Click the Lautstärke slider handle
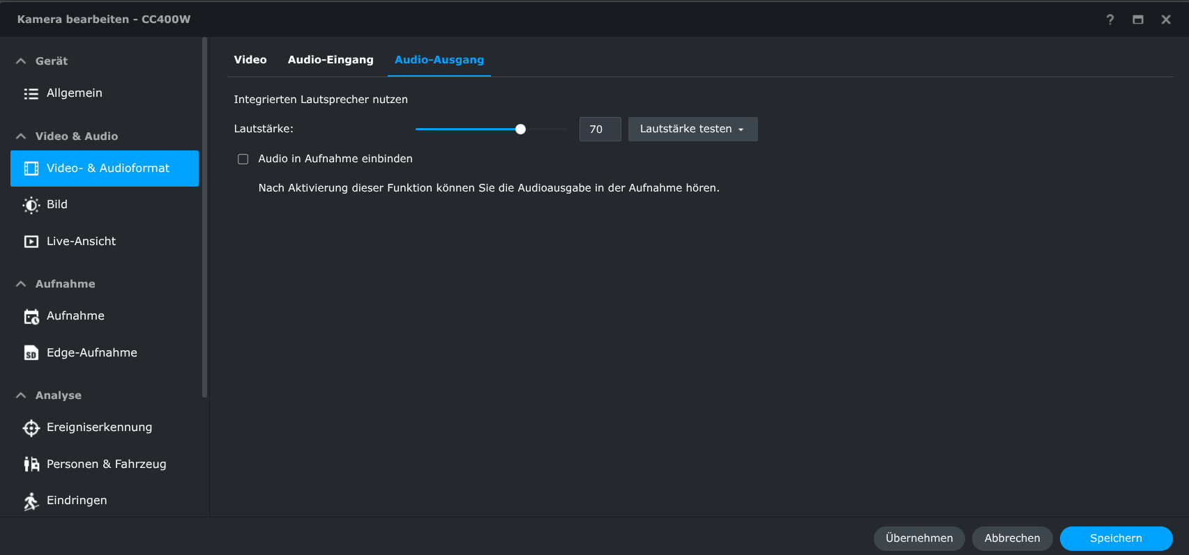This screenshot has height=555, width=1189. tap(520, 129)
